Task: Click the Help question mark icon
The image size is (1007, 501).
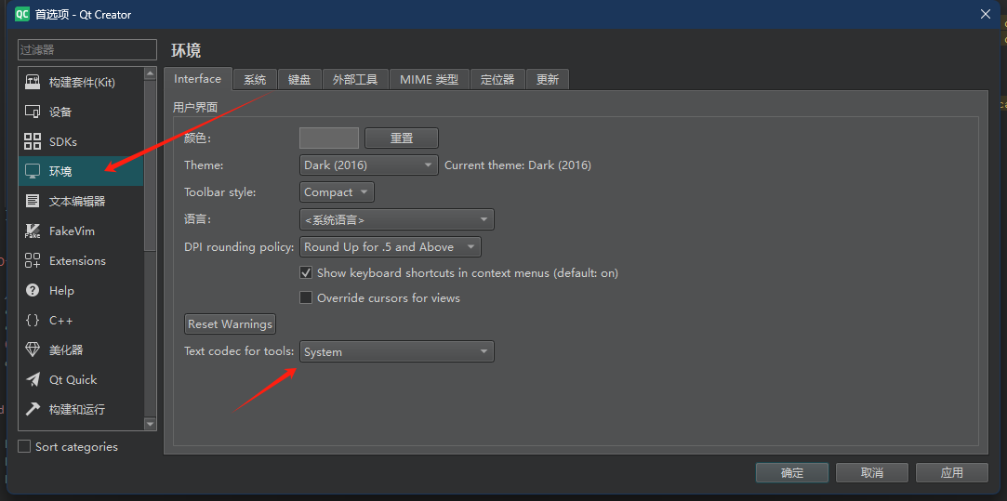Action: 33,290
